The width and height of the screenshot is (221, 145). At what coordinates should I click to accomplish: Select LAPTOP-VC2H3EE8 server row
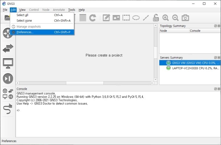190,68
